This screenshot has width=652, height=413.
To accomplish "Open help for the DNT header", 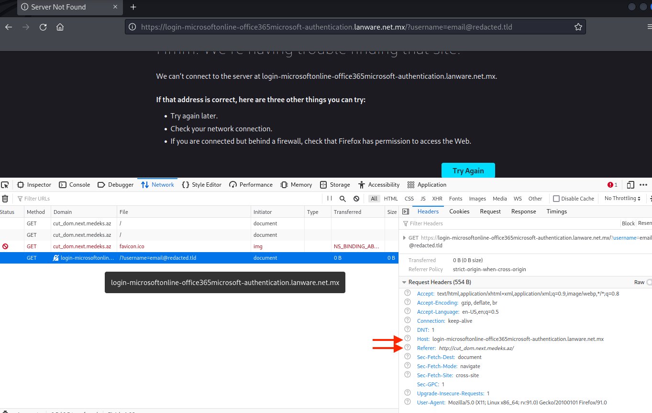I will [408, 329].
